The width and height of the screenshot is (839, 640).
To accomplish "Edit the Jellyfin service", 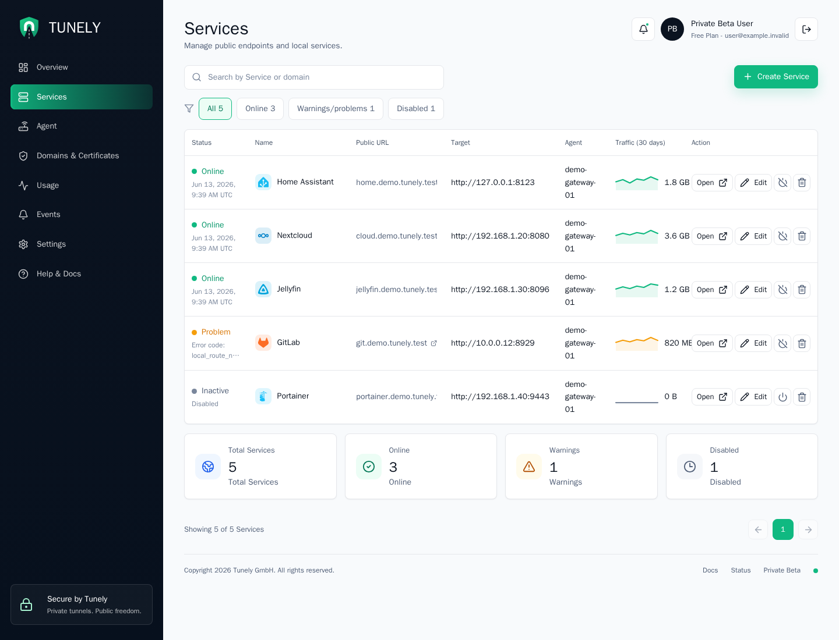I will click(x=753, y=290).
